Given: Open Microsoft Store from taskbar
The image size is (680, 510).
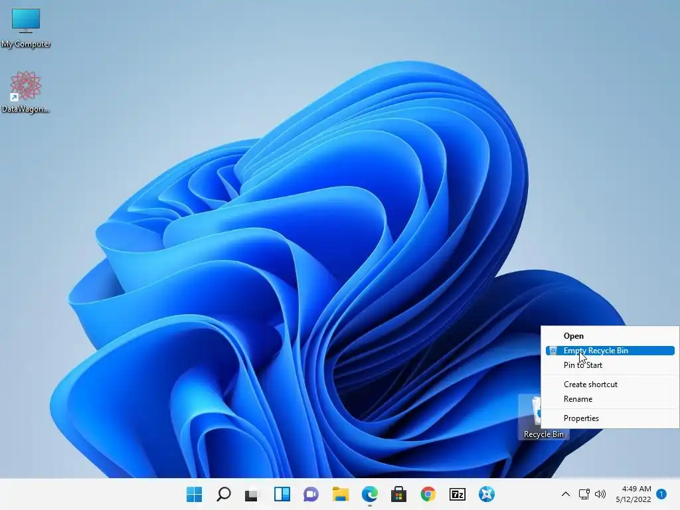Looking at the screenshot, I should [398, 494].
